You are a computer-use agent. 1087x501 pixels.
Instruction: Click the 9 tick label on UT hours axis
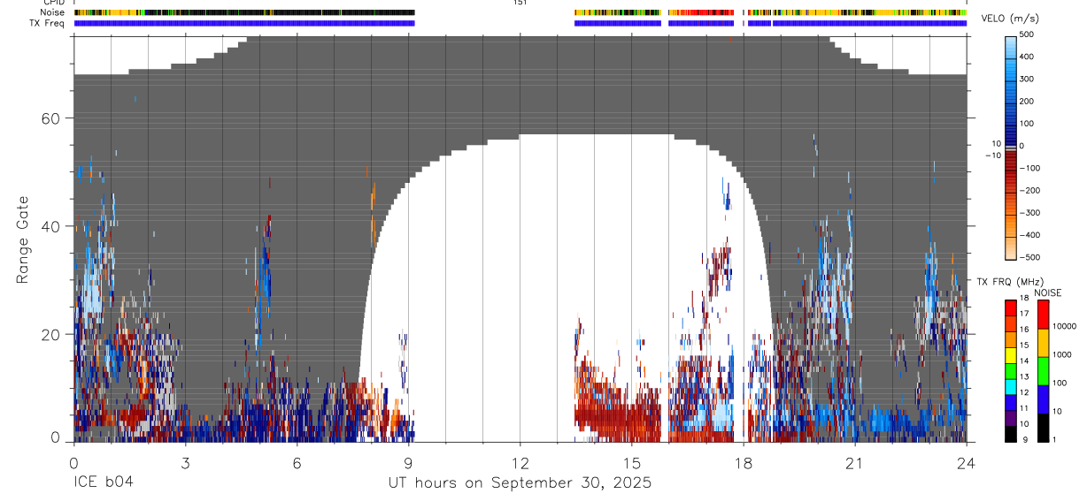tap(408, 462)
